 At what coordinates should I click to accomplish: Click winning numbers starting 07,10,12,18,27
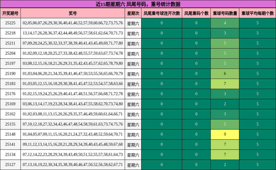coord(73,124)
